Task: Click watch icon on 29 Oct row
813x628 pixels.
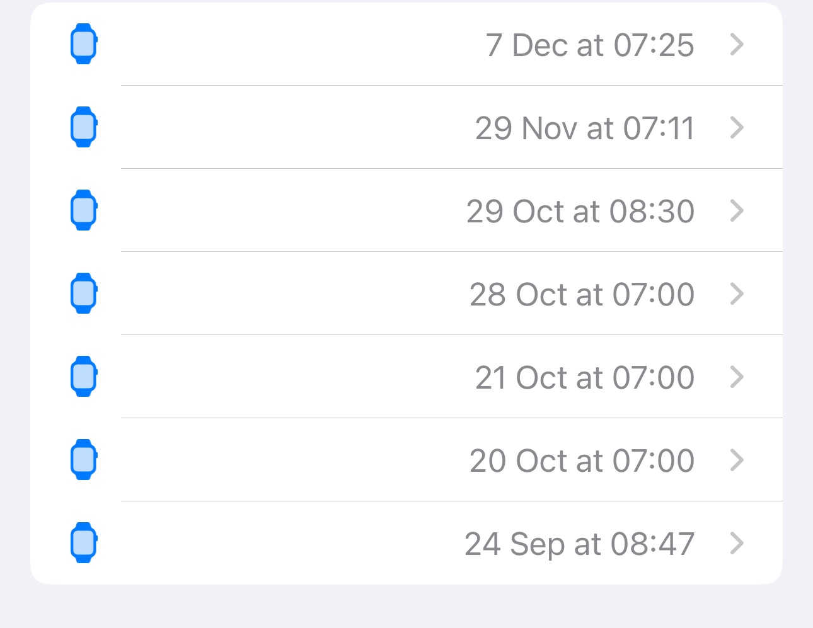Action: (x=83, y=210)
